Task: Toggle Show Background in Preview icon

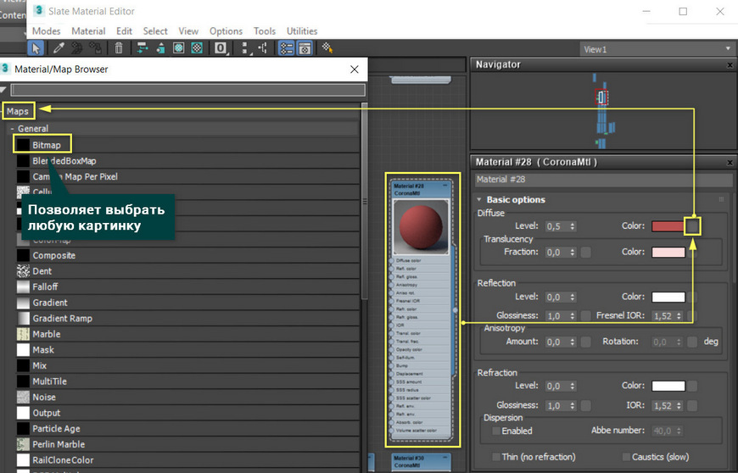Action: [x=197, y=48]
